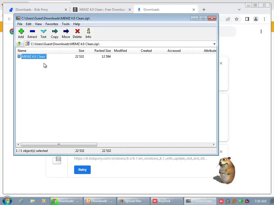Select the Copy toolbar icon
Screen dimensions: 274x205
[x=55, y=33]
